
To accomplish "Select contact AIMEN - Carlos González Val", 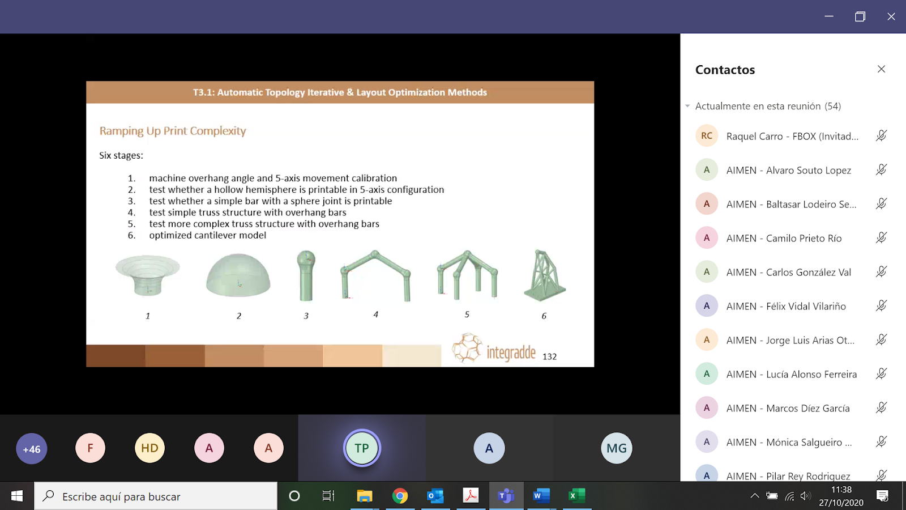I will [x=788, y=272].
